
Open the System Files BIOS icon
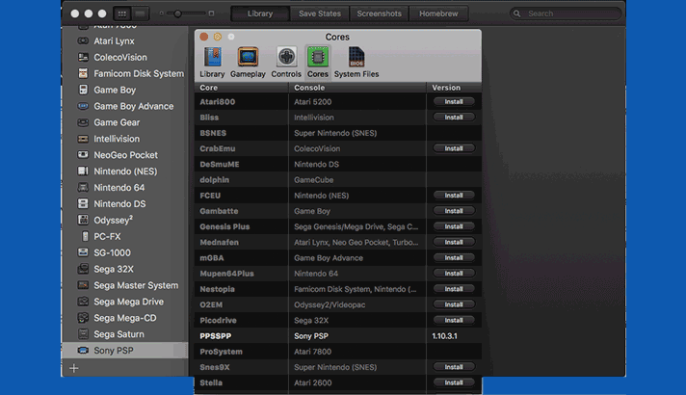pos(356,62)
